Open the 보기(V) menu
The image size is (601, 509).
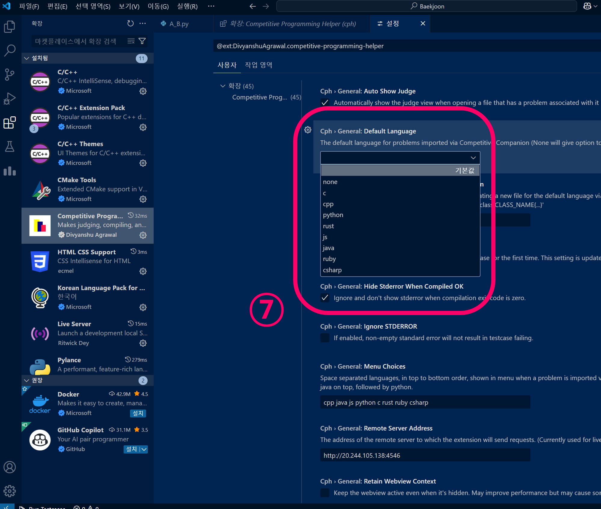(129, 6)
